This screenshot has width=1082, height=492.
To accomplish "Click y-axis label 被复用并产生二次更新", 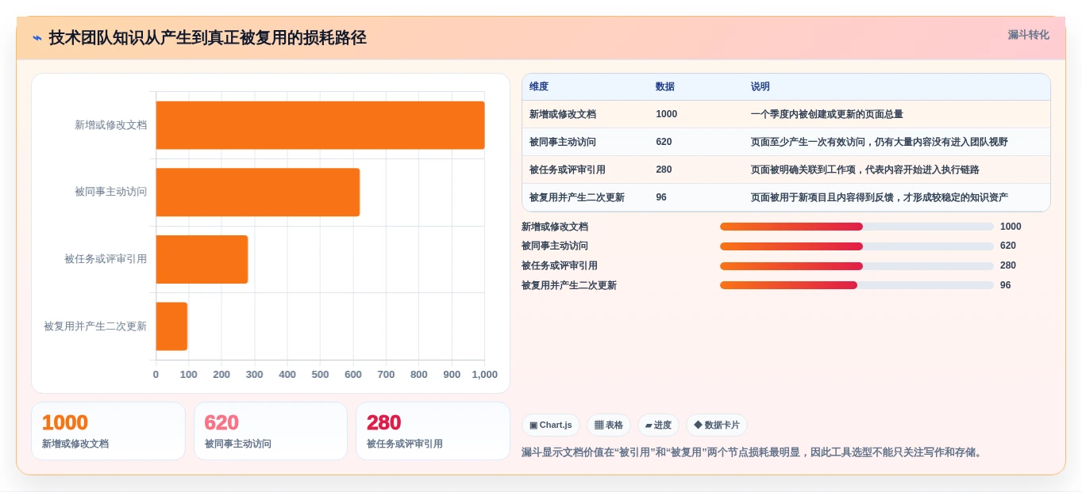I will coord(95,326).
